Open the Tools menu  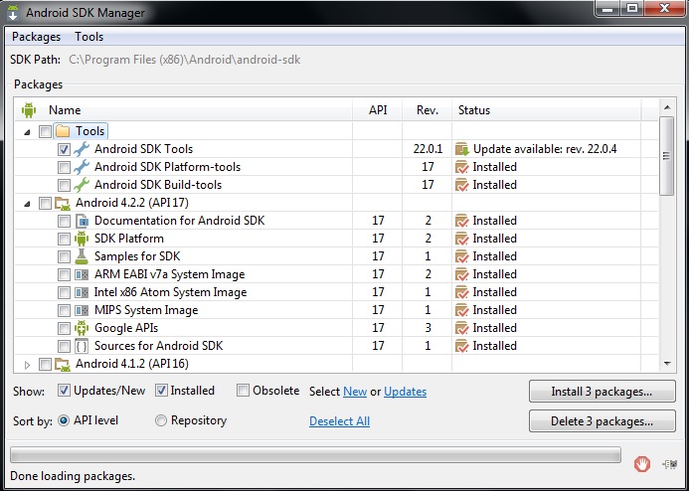(89, 37)
